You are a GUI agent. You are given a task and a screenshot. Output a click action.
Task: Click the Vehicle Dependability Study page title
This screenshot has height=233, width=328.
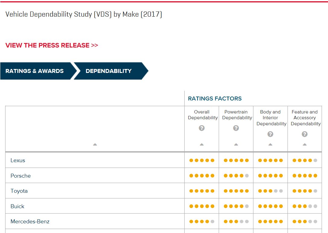[x=84, y=14]
